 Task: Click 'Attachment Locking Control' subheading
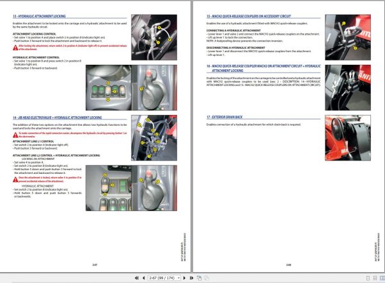35,34
